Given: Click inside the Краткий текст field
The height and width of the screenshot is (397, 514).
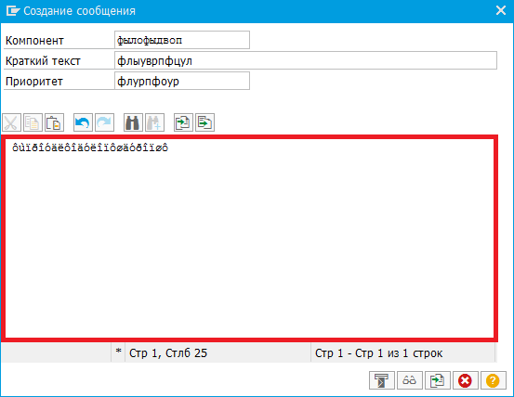Looking at the screenshot, I should coord(306,60).
